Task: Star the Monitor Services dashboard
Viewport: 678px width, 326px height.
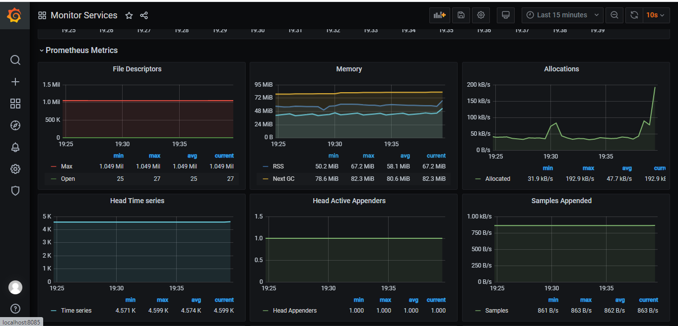Action: 129,15
